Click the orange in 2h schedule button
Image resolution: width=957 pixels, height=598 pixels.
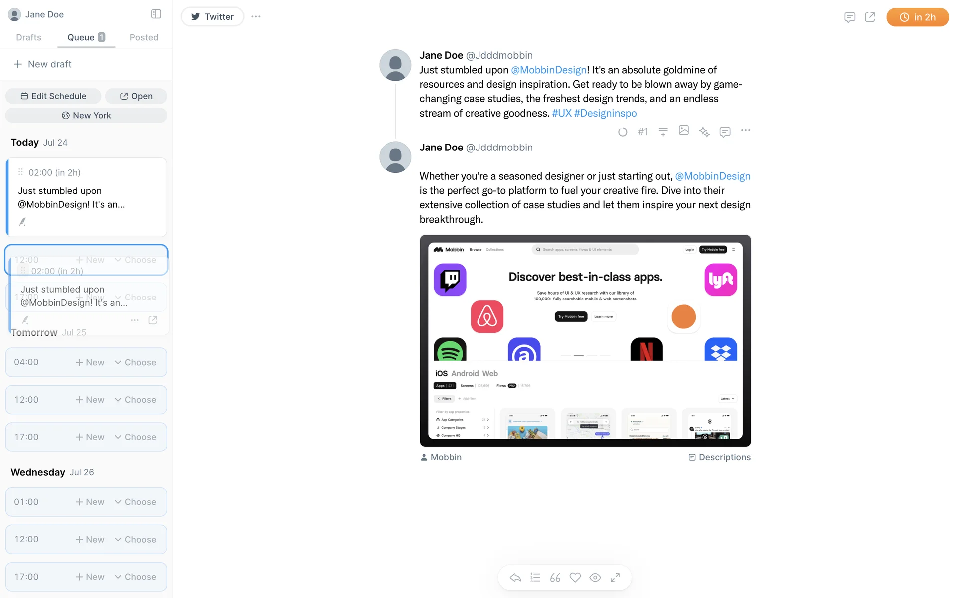pos(917,17)
